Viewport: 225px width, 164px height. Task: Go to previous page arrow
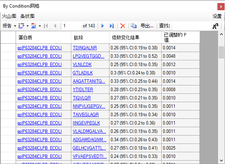coord(55,26)
